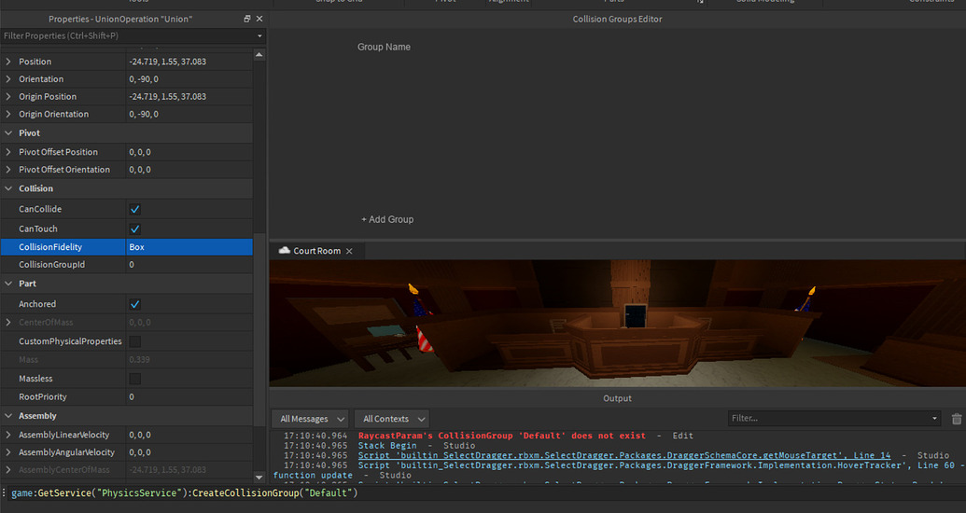Screen dimensions: 966x513
Task: Click the red RaycastParam's CollisionGroup error line
Action: click(502, 436)
